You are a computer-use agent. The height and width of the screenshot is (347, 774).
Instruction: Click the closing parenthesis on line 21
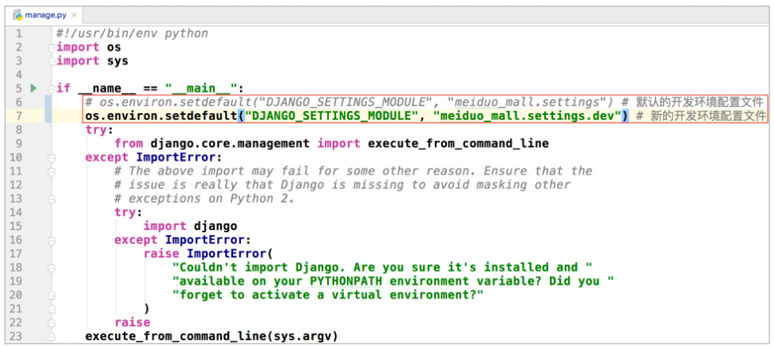[147, 309]
